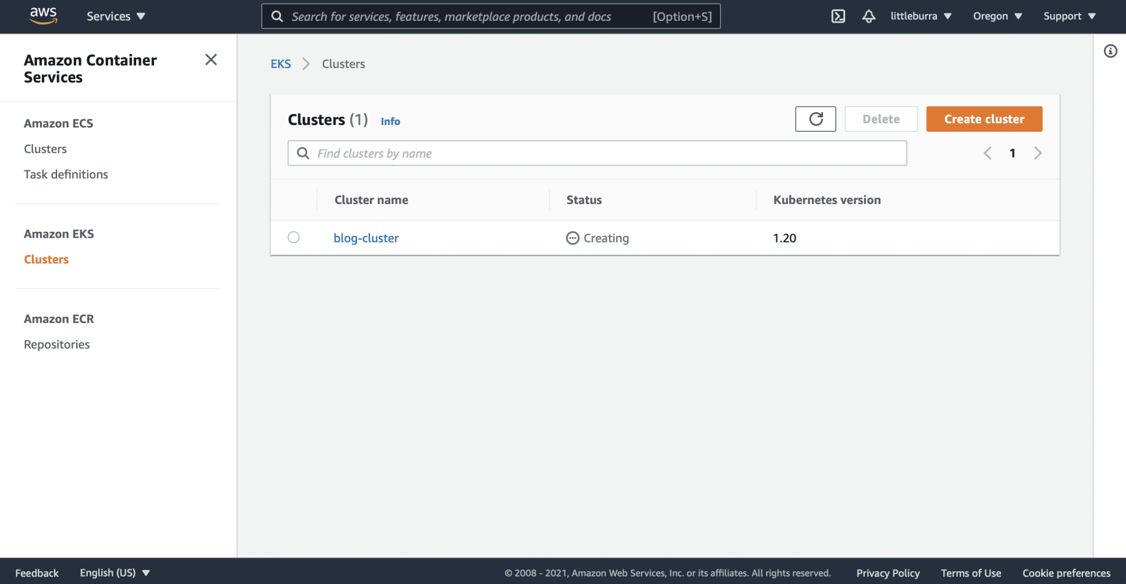The height and width of the screenshot is (584, 1126).
Task: Open Task definitions in the sidebar
Action: click(x=66, y=175)
